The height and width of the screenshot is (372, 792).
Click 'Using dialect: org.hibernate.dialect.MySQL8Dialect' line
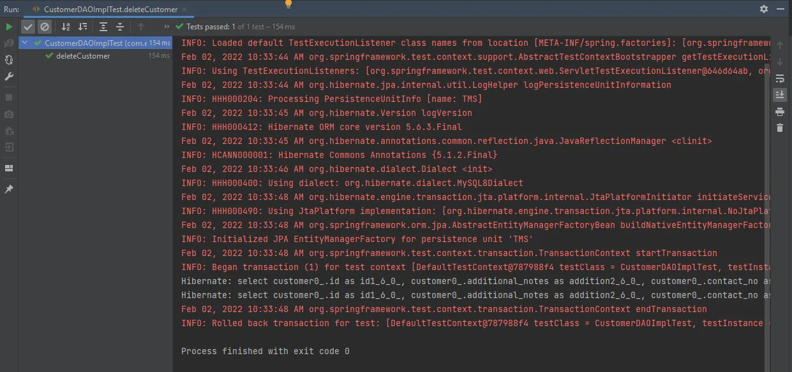352,183
